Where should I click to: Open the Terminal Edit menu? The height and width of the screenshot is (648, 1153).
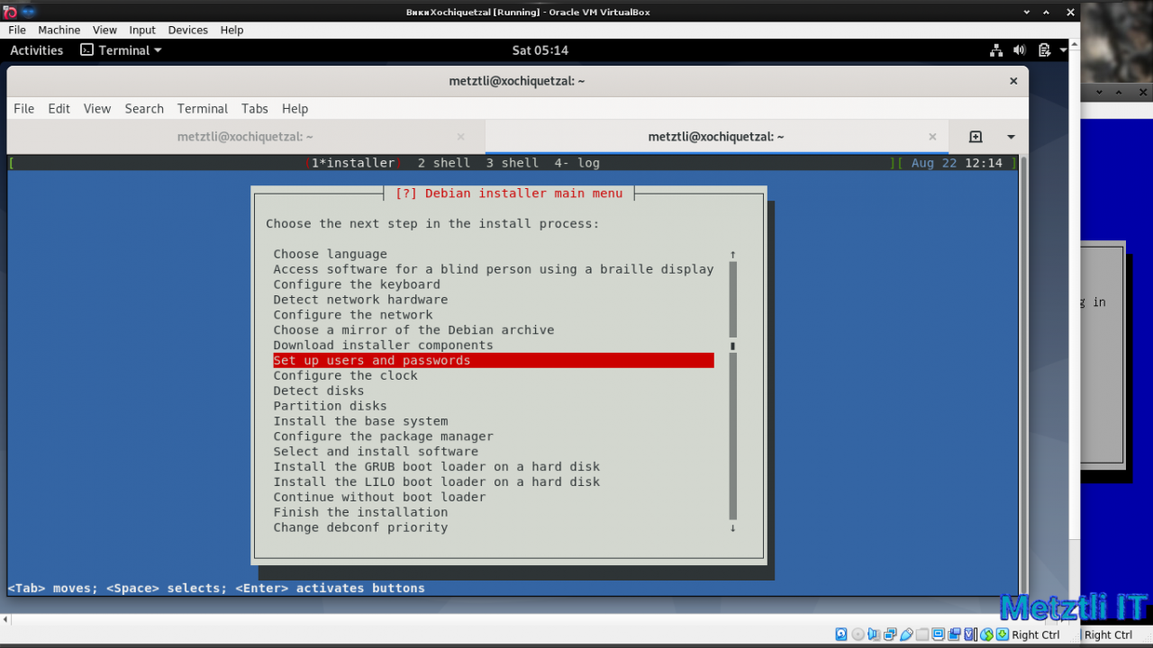pos(59,108)
